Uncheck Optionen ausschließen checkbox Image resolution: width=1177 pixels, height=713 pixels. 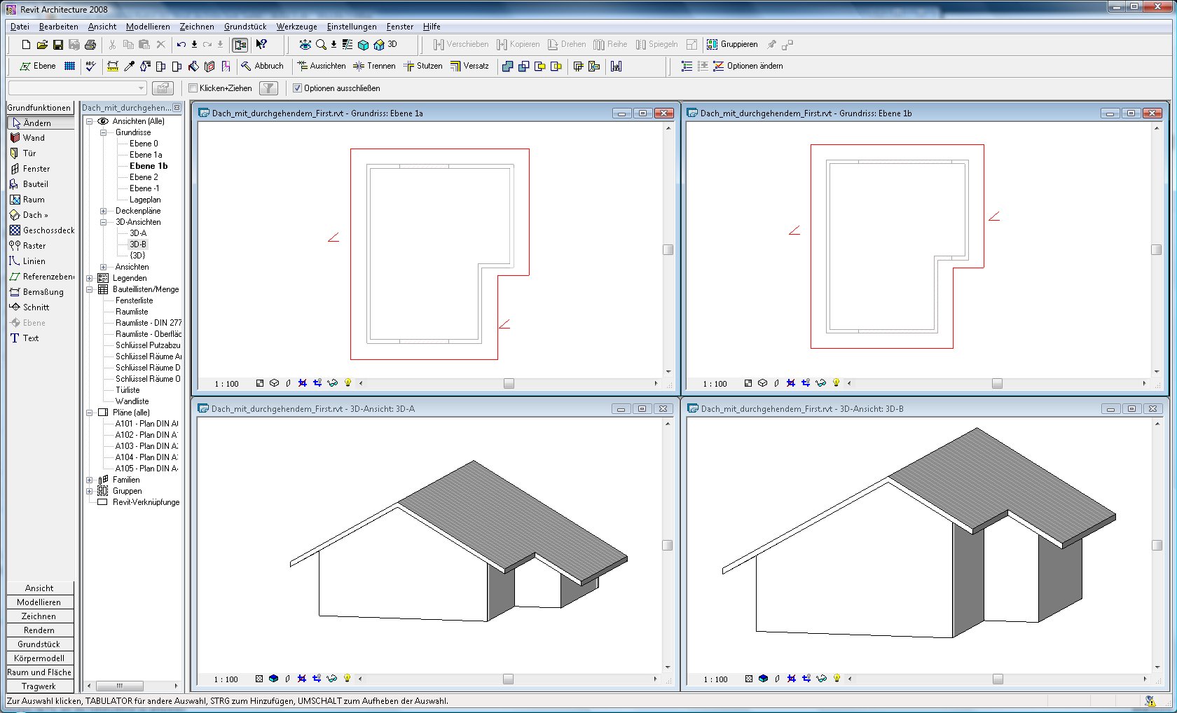tap(297, 88)
